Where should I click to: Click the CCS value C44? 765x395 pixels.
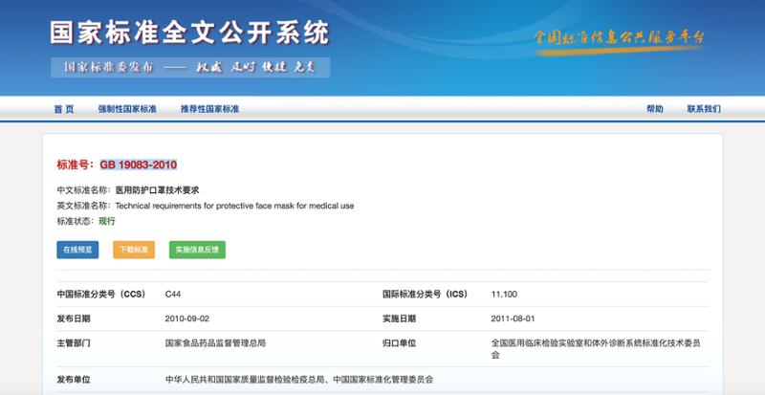coord(173,294)
